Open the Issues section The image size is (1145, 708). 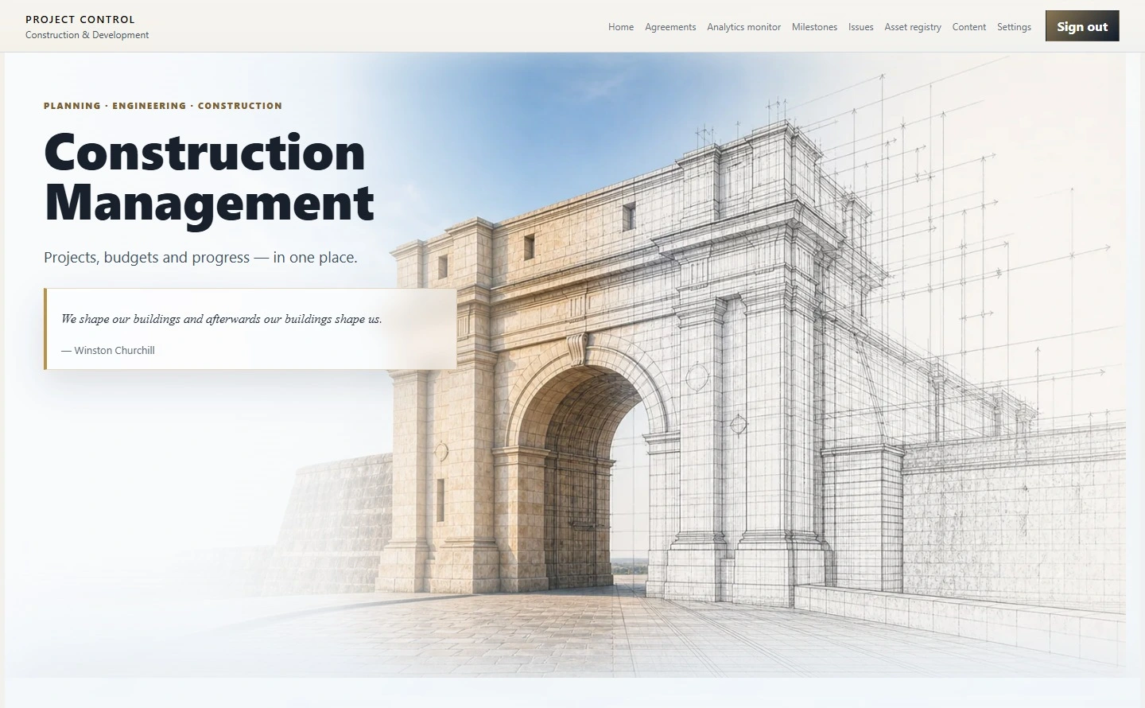[x=861, y=27]
